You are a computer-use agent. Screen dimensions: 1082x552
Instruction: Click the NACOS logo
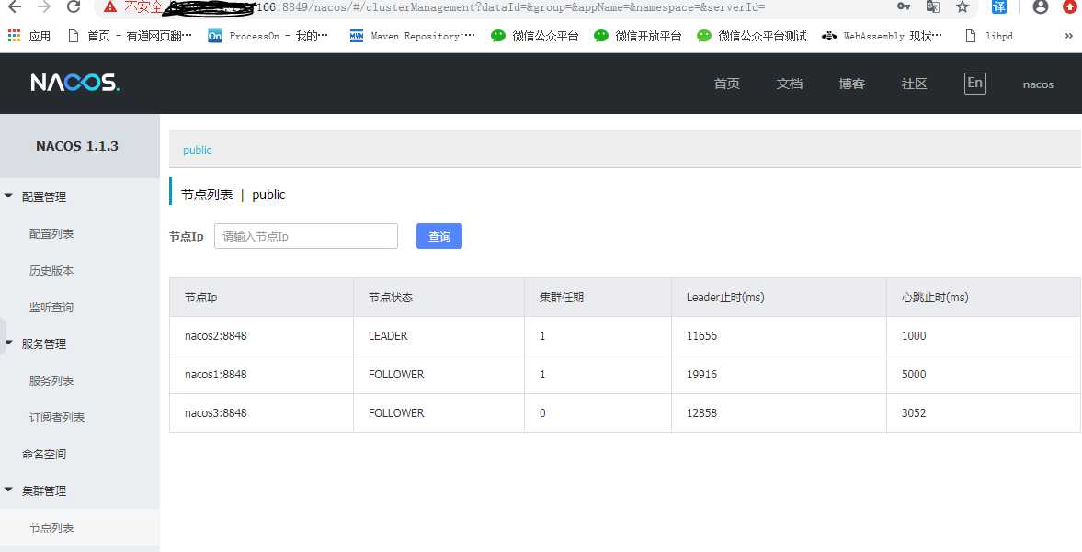click(x=74, y=83)
